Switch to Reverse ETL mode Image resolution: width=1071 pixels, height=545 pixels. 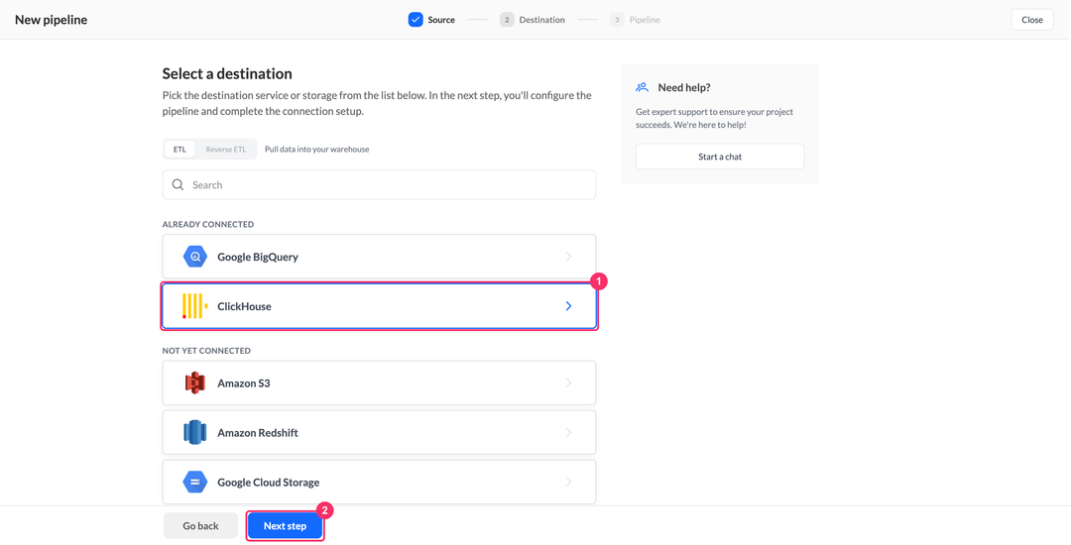click(225, 150)
